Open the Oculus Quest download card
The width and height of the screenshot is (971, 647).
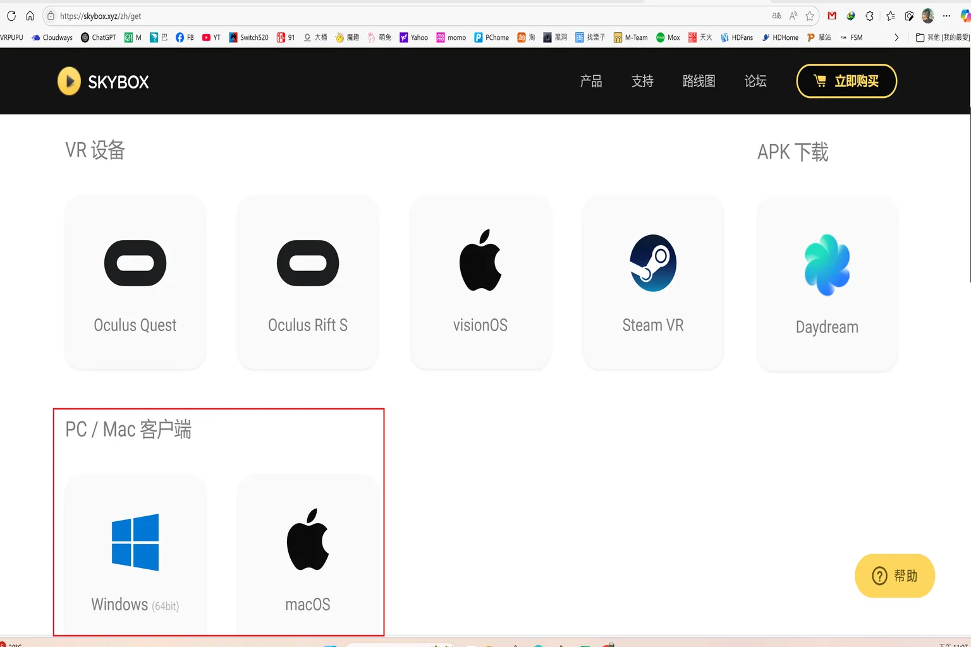pyautogui.click(x=135, y=282)
